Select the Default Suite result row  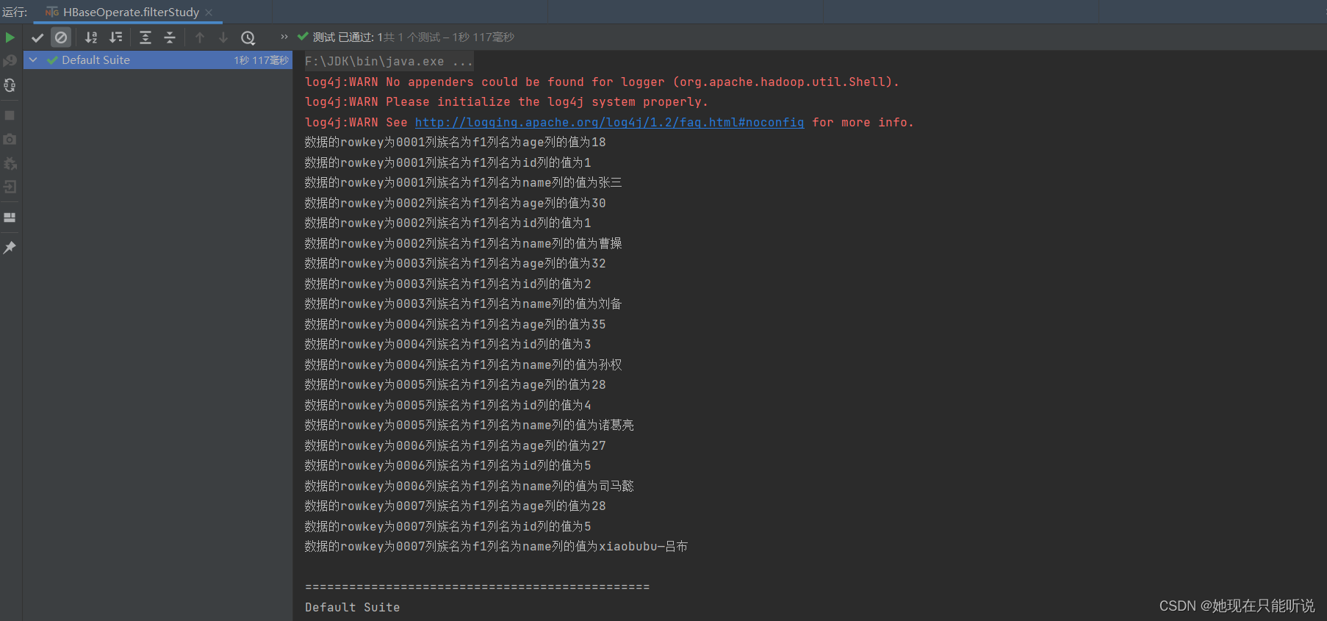tap(158, 60)
